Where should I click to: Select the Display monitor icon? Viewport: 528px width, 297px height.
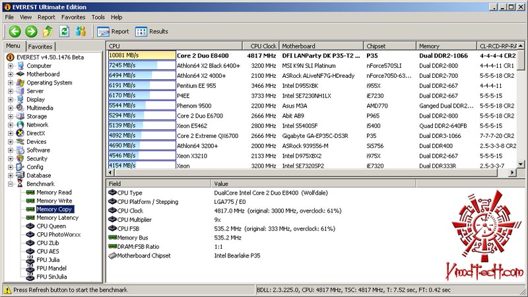[x=21, y=100]
